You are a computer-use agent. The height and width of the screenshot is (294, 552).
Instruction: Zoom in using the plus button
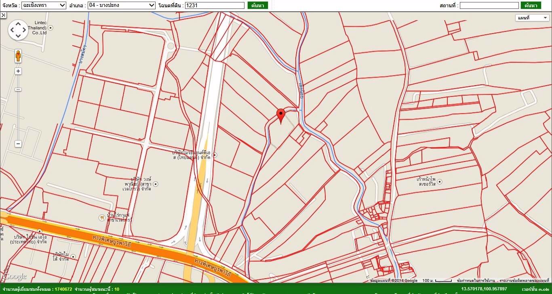tap(18, 71)
